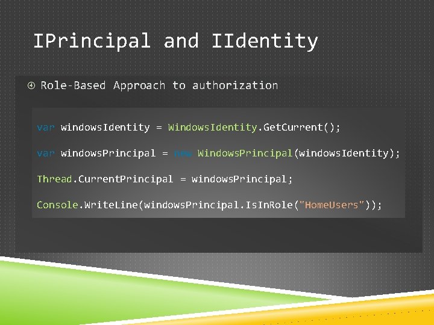Click the slide title "IPrincipal and IIdentity"
This screenshot has width=434, height=325.
point(175,41)
